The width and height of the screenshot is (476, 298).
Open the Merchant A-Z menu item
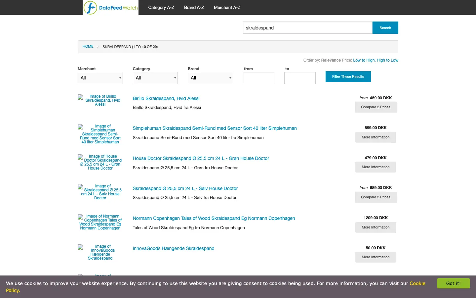tap(227, 7)
